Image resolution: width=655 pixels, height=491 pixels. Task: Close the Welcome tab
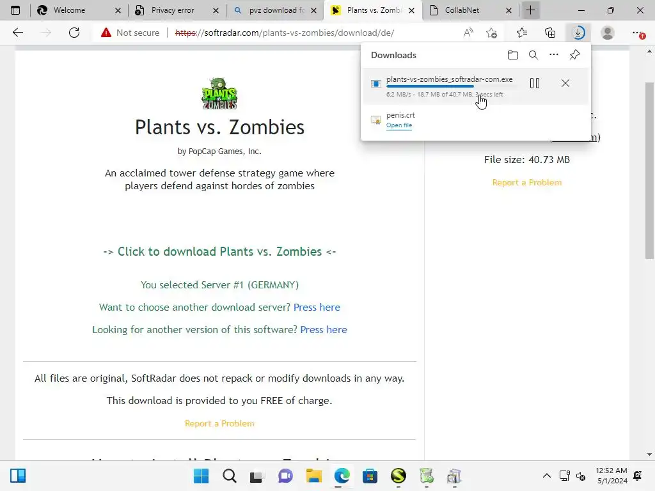[118, 10]
